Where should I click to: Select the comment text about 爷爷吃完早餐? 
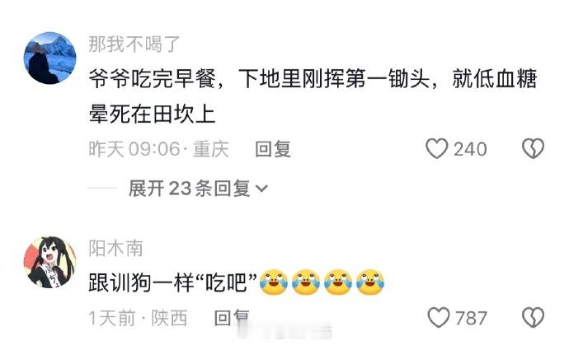[x=313, y=96]
